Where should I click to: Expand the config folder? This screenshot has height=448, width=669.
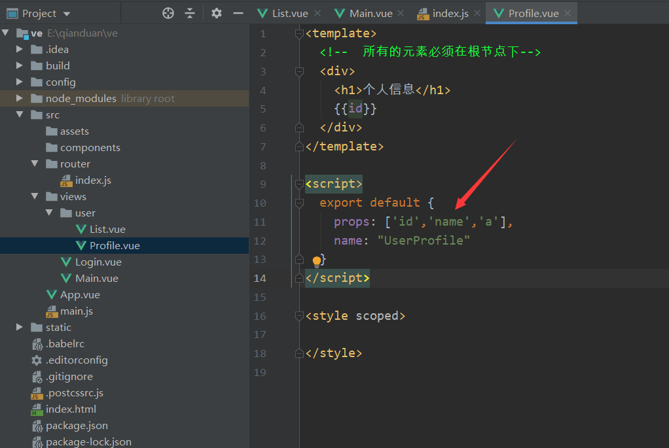19,81
